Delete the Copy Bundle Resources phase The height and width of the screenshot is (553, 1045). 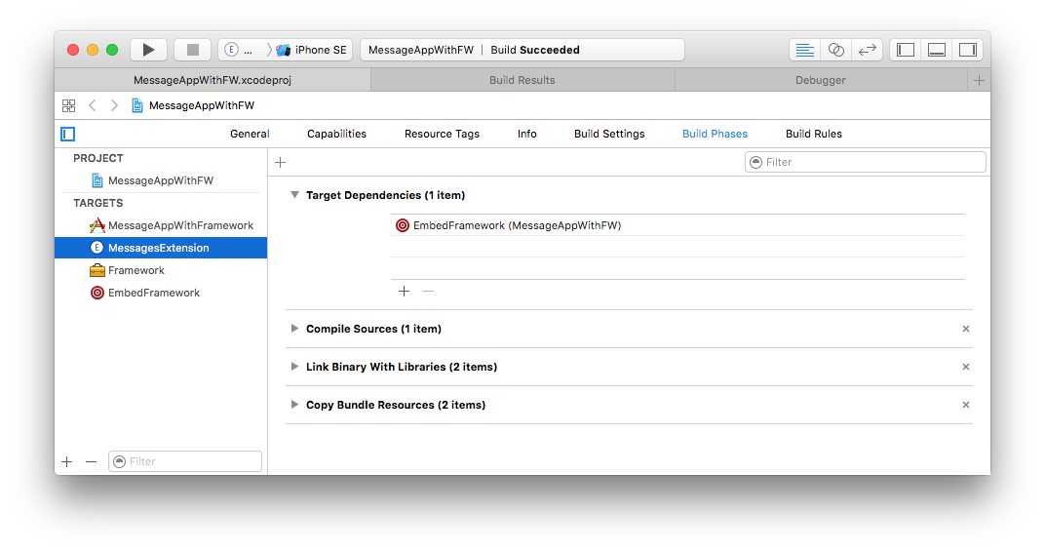(x=966, y=405)
